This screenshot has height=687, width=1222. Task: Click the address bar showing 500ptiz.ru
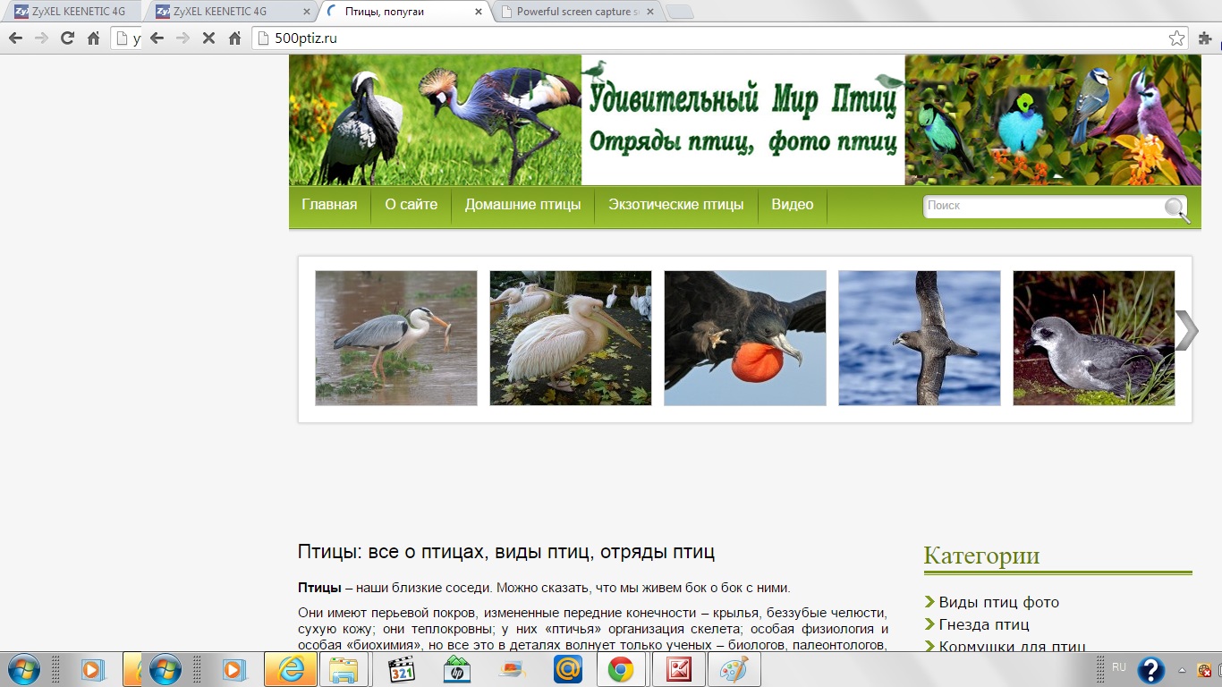coord(720,38)
